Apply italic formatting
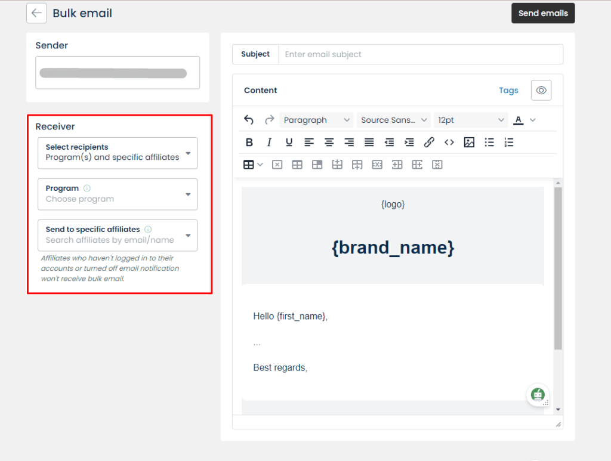The width and height of the screenshot is (611, 461). tap(269, 143)
